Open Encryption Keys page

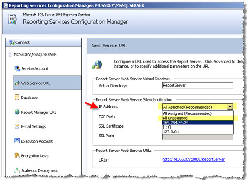tap(34, 156)
